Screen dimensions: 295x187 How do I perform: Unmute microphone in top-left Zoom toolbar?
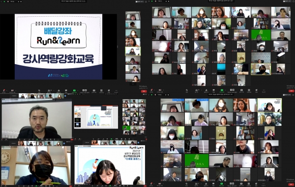tap(4, 91)
